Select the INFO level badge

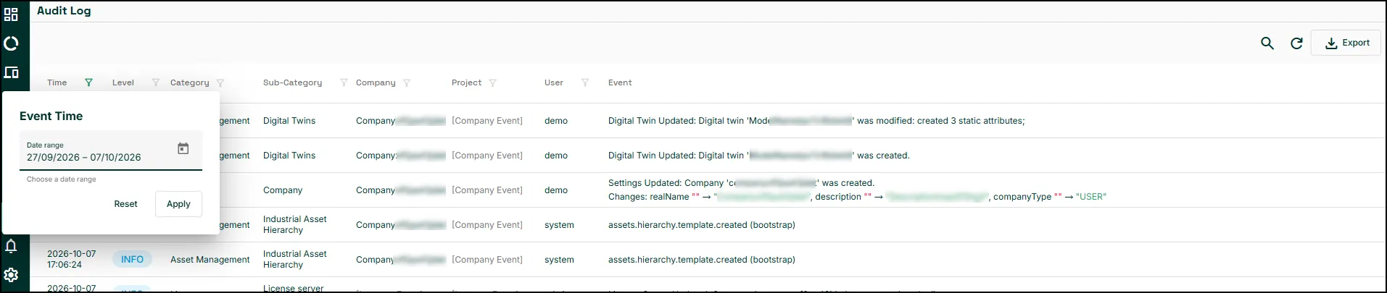(132, 259)
